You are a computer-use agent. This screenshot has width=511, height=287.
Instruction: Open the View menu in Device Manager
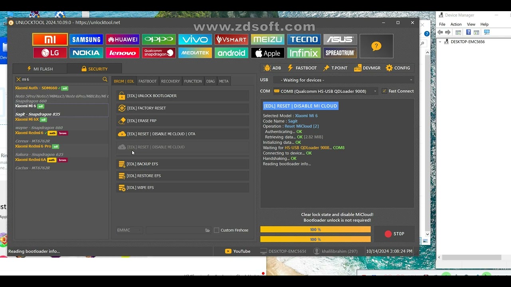pyautogui.click(x=471, y=24)
